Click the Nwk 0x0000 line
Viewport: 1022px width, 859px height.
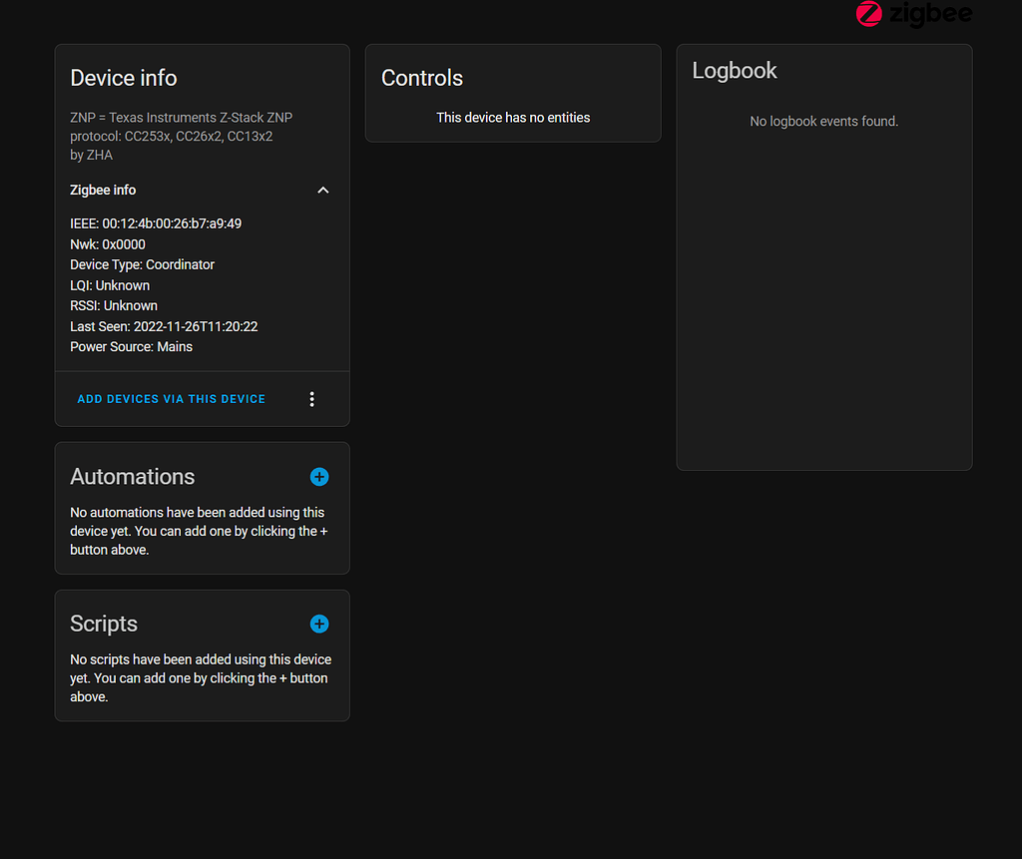tap(108, 244)
